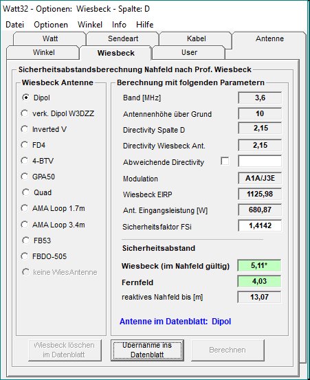Open the Hilfe menu
The image size is (310, 380).
[145, 25]
